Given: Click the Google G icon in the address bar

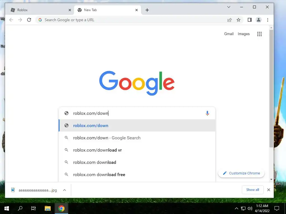Looking at the screenshot, I should click(x=40, y=20).
